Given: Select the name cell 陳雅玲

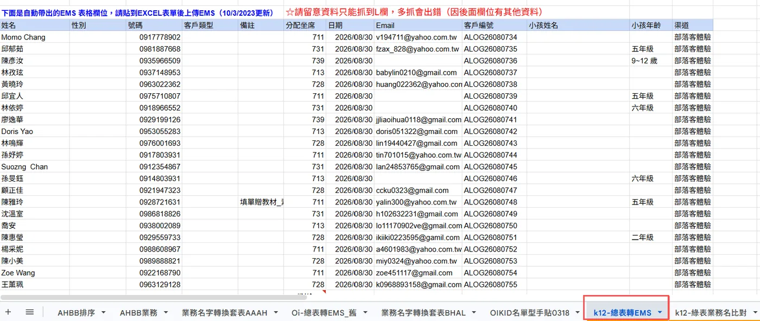Looking at the screenshot, I should [x=35, y=202].
